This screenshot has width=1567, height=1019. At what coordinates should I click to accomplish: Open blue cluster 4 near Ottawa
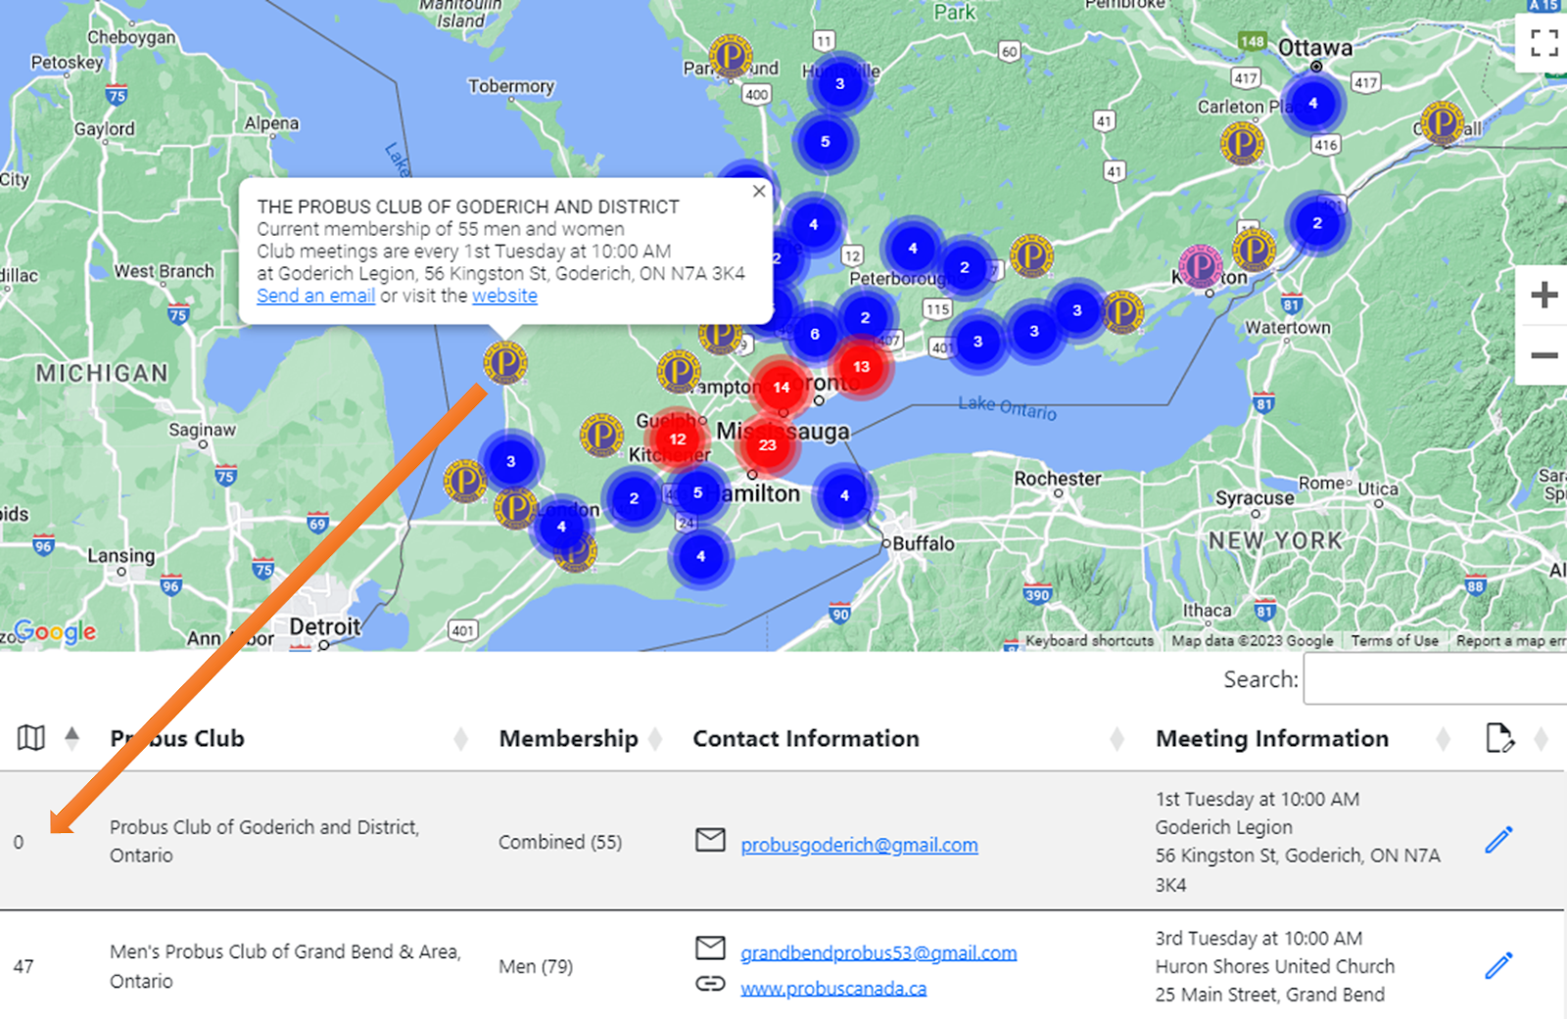[x=1313, y=103]
